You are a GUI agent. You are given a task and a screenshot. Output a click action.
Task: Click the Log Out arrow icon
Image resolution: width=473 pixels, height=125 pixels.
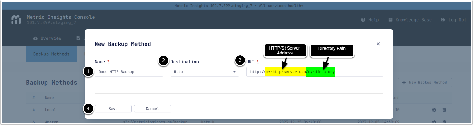coord(443,20)
